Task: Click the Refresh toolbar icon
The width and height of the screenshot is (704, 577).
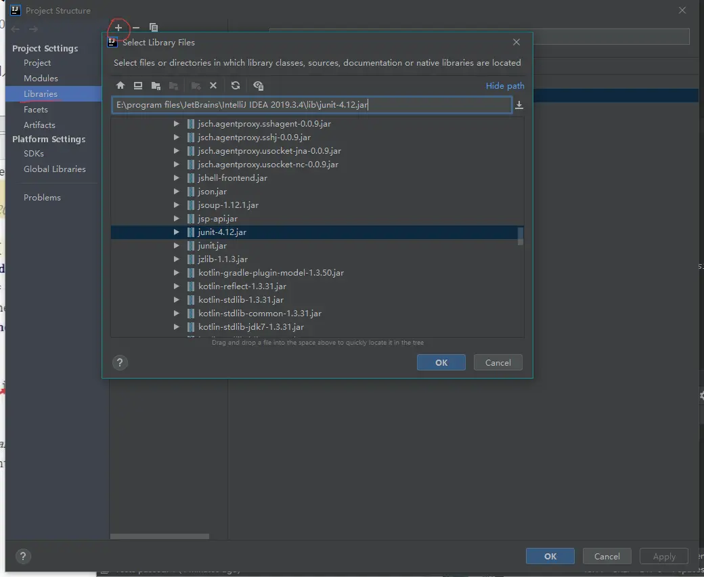Action: coord(236,85)
